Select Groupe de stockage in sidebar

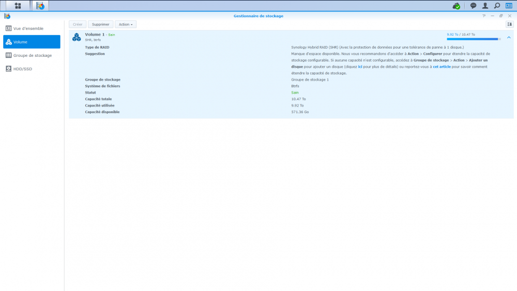click(x=32, y=55)
